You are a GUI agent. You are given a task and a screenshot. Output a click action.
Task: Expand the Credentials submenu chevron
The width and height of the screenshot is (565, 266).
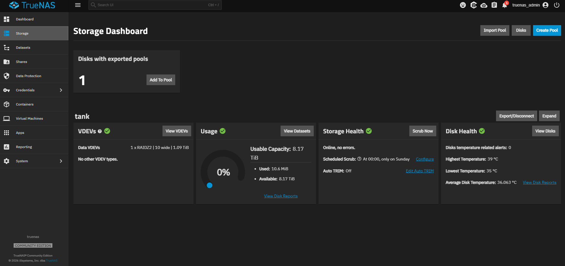(61, 90)
